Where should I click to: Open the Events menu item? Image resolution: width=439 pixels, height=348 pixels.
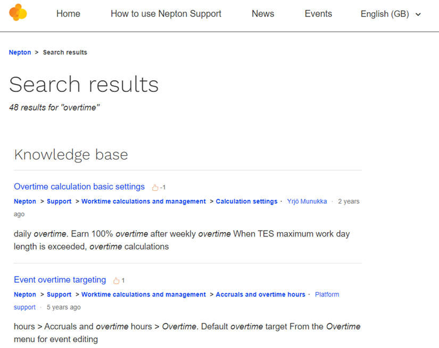pyautogui.click(x=318, y=14)
